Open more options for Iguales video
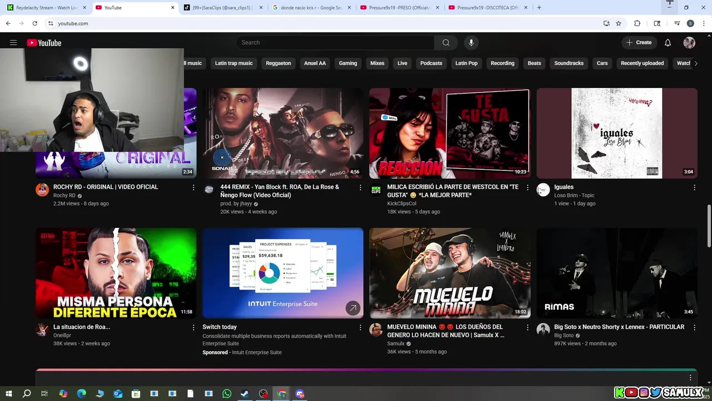 coord(694,188)
